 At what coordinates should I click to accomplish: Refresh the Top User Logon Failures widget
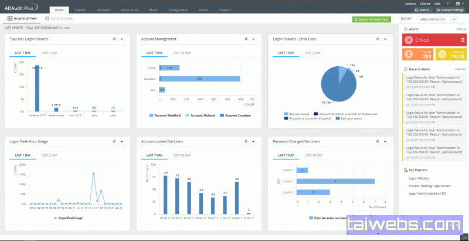(113, 39)
